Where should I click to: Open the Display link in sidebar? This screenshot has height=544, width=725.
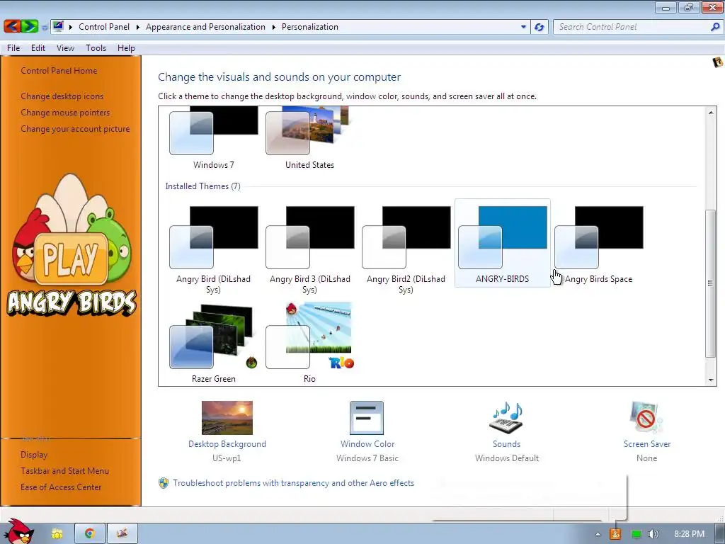point(34,455)
